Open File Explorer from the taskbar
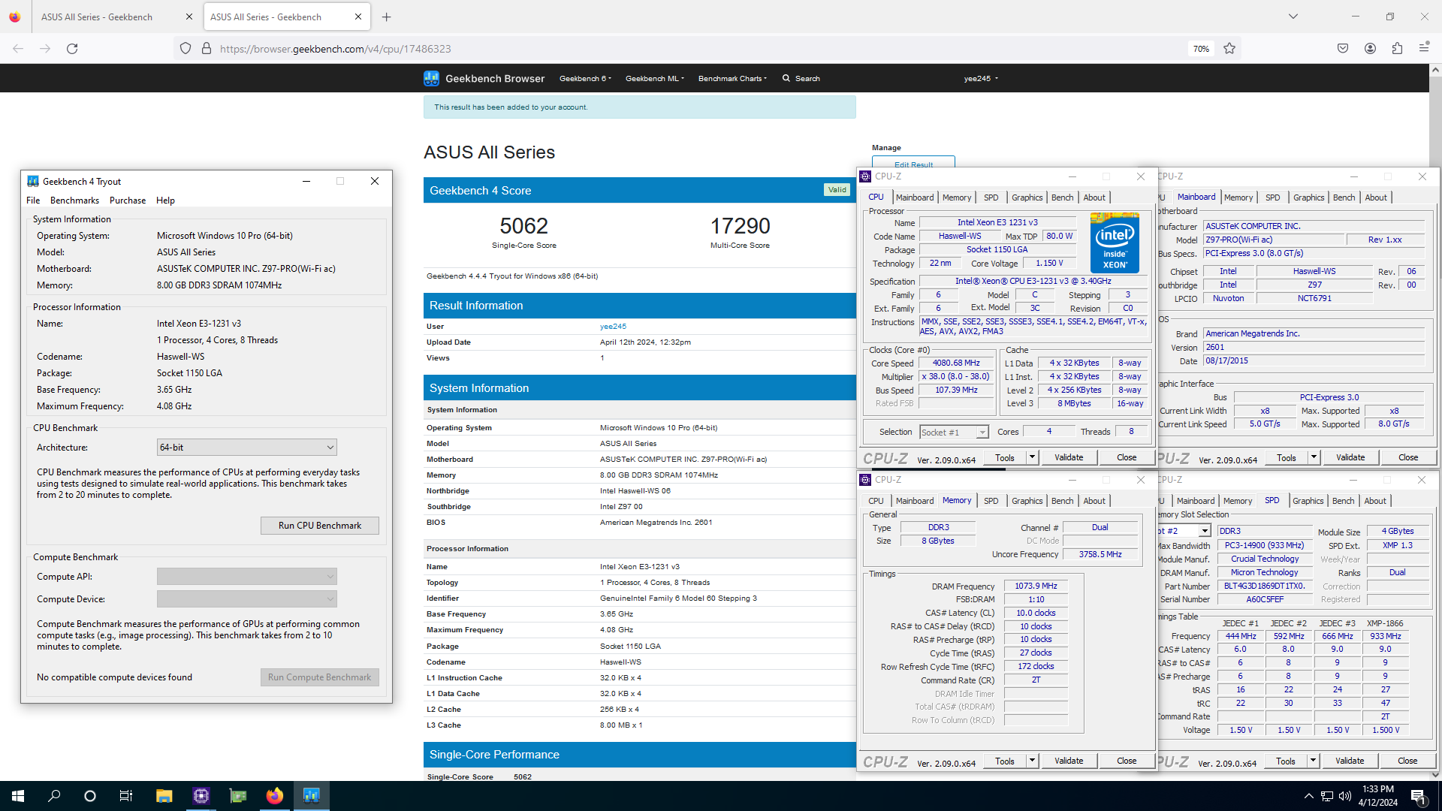The image size is (1442, 811). [x=164, y=796]
